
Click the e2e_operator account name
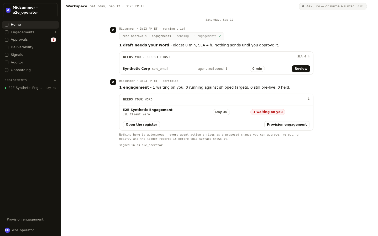[23, 230]
